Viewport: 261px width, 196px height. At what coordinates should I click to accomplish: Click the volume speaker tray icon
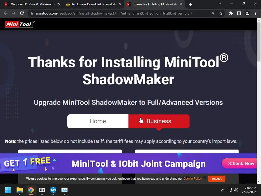click(236, 190)
